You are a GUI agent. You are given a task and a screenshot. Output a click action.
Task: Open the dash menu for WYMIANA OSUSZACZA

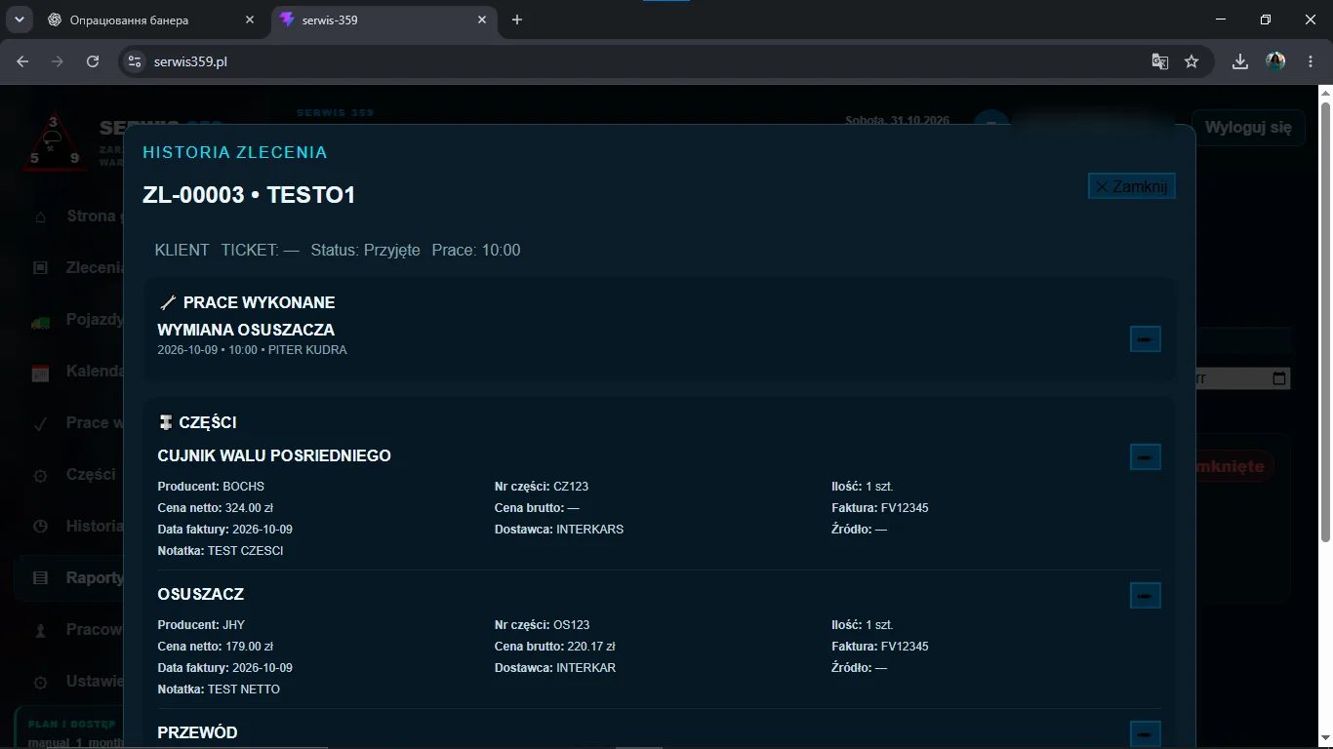point(1145,338)
